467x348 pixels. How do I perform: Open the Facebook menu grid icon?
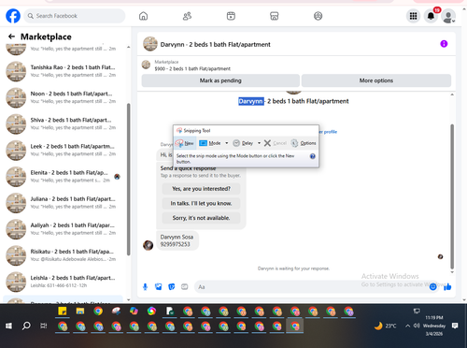(413, 16)
